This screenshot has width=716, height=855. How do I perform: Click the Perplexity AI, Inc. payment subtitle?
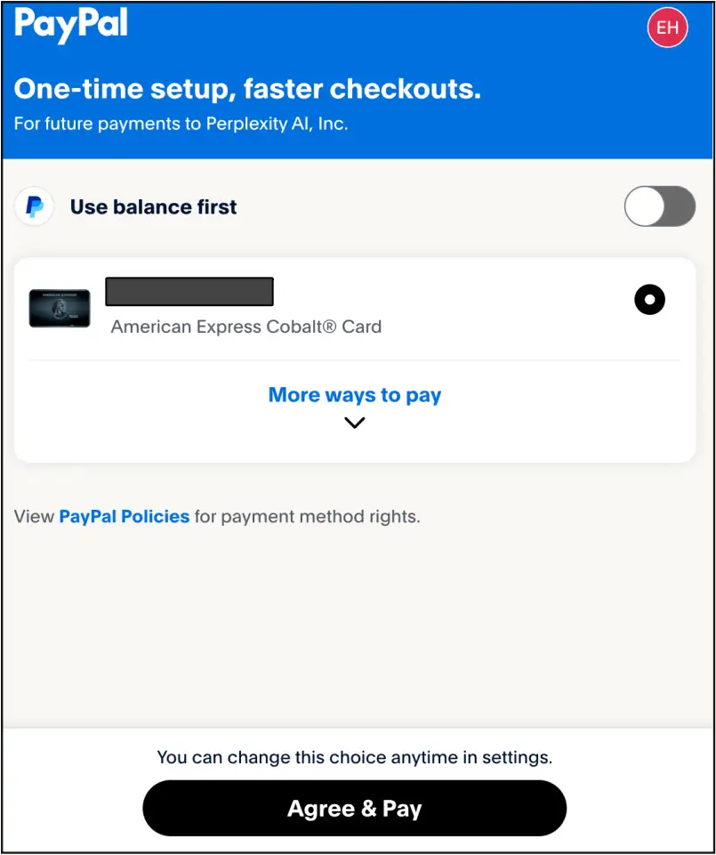tap(181, 124)
